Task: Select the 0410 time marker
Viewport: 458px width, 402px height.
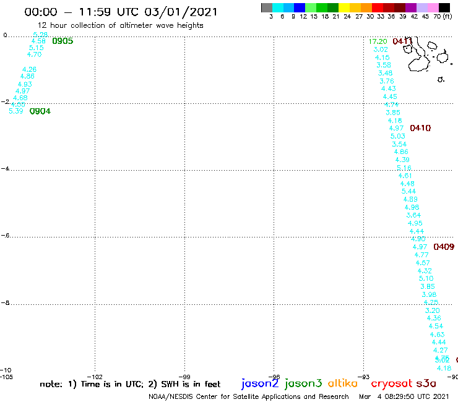Action: tap(420, 128)
